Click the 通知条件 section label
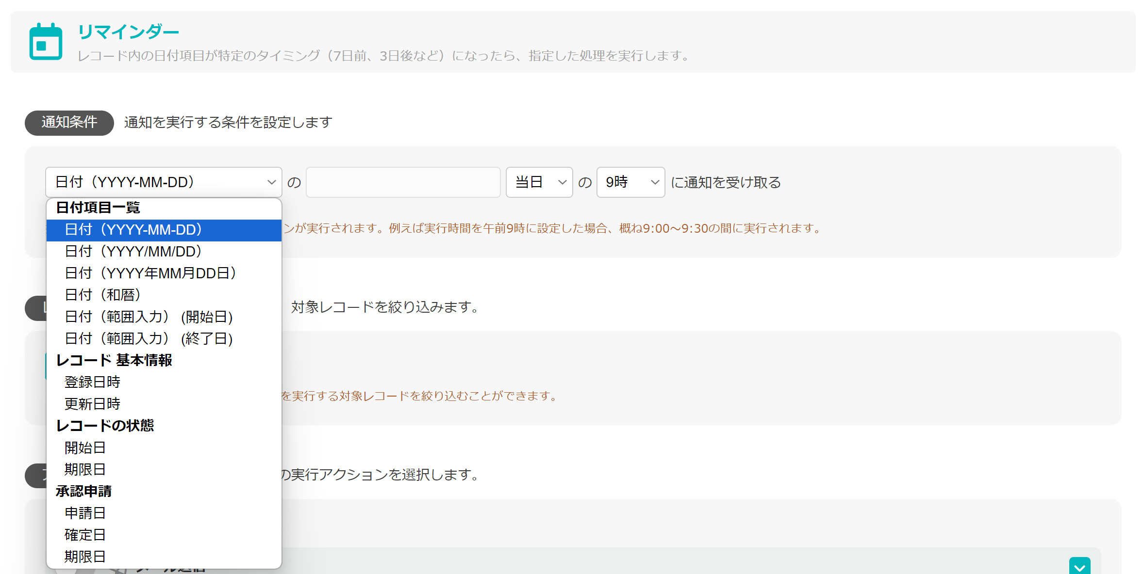The width and height of the screenshot is (1144, 574). coord(69,123)
